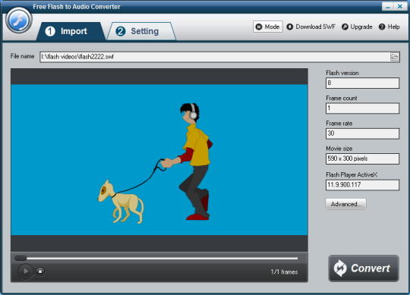Minimize the converter window
410x295 pixels.
388,6
